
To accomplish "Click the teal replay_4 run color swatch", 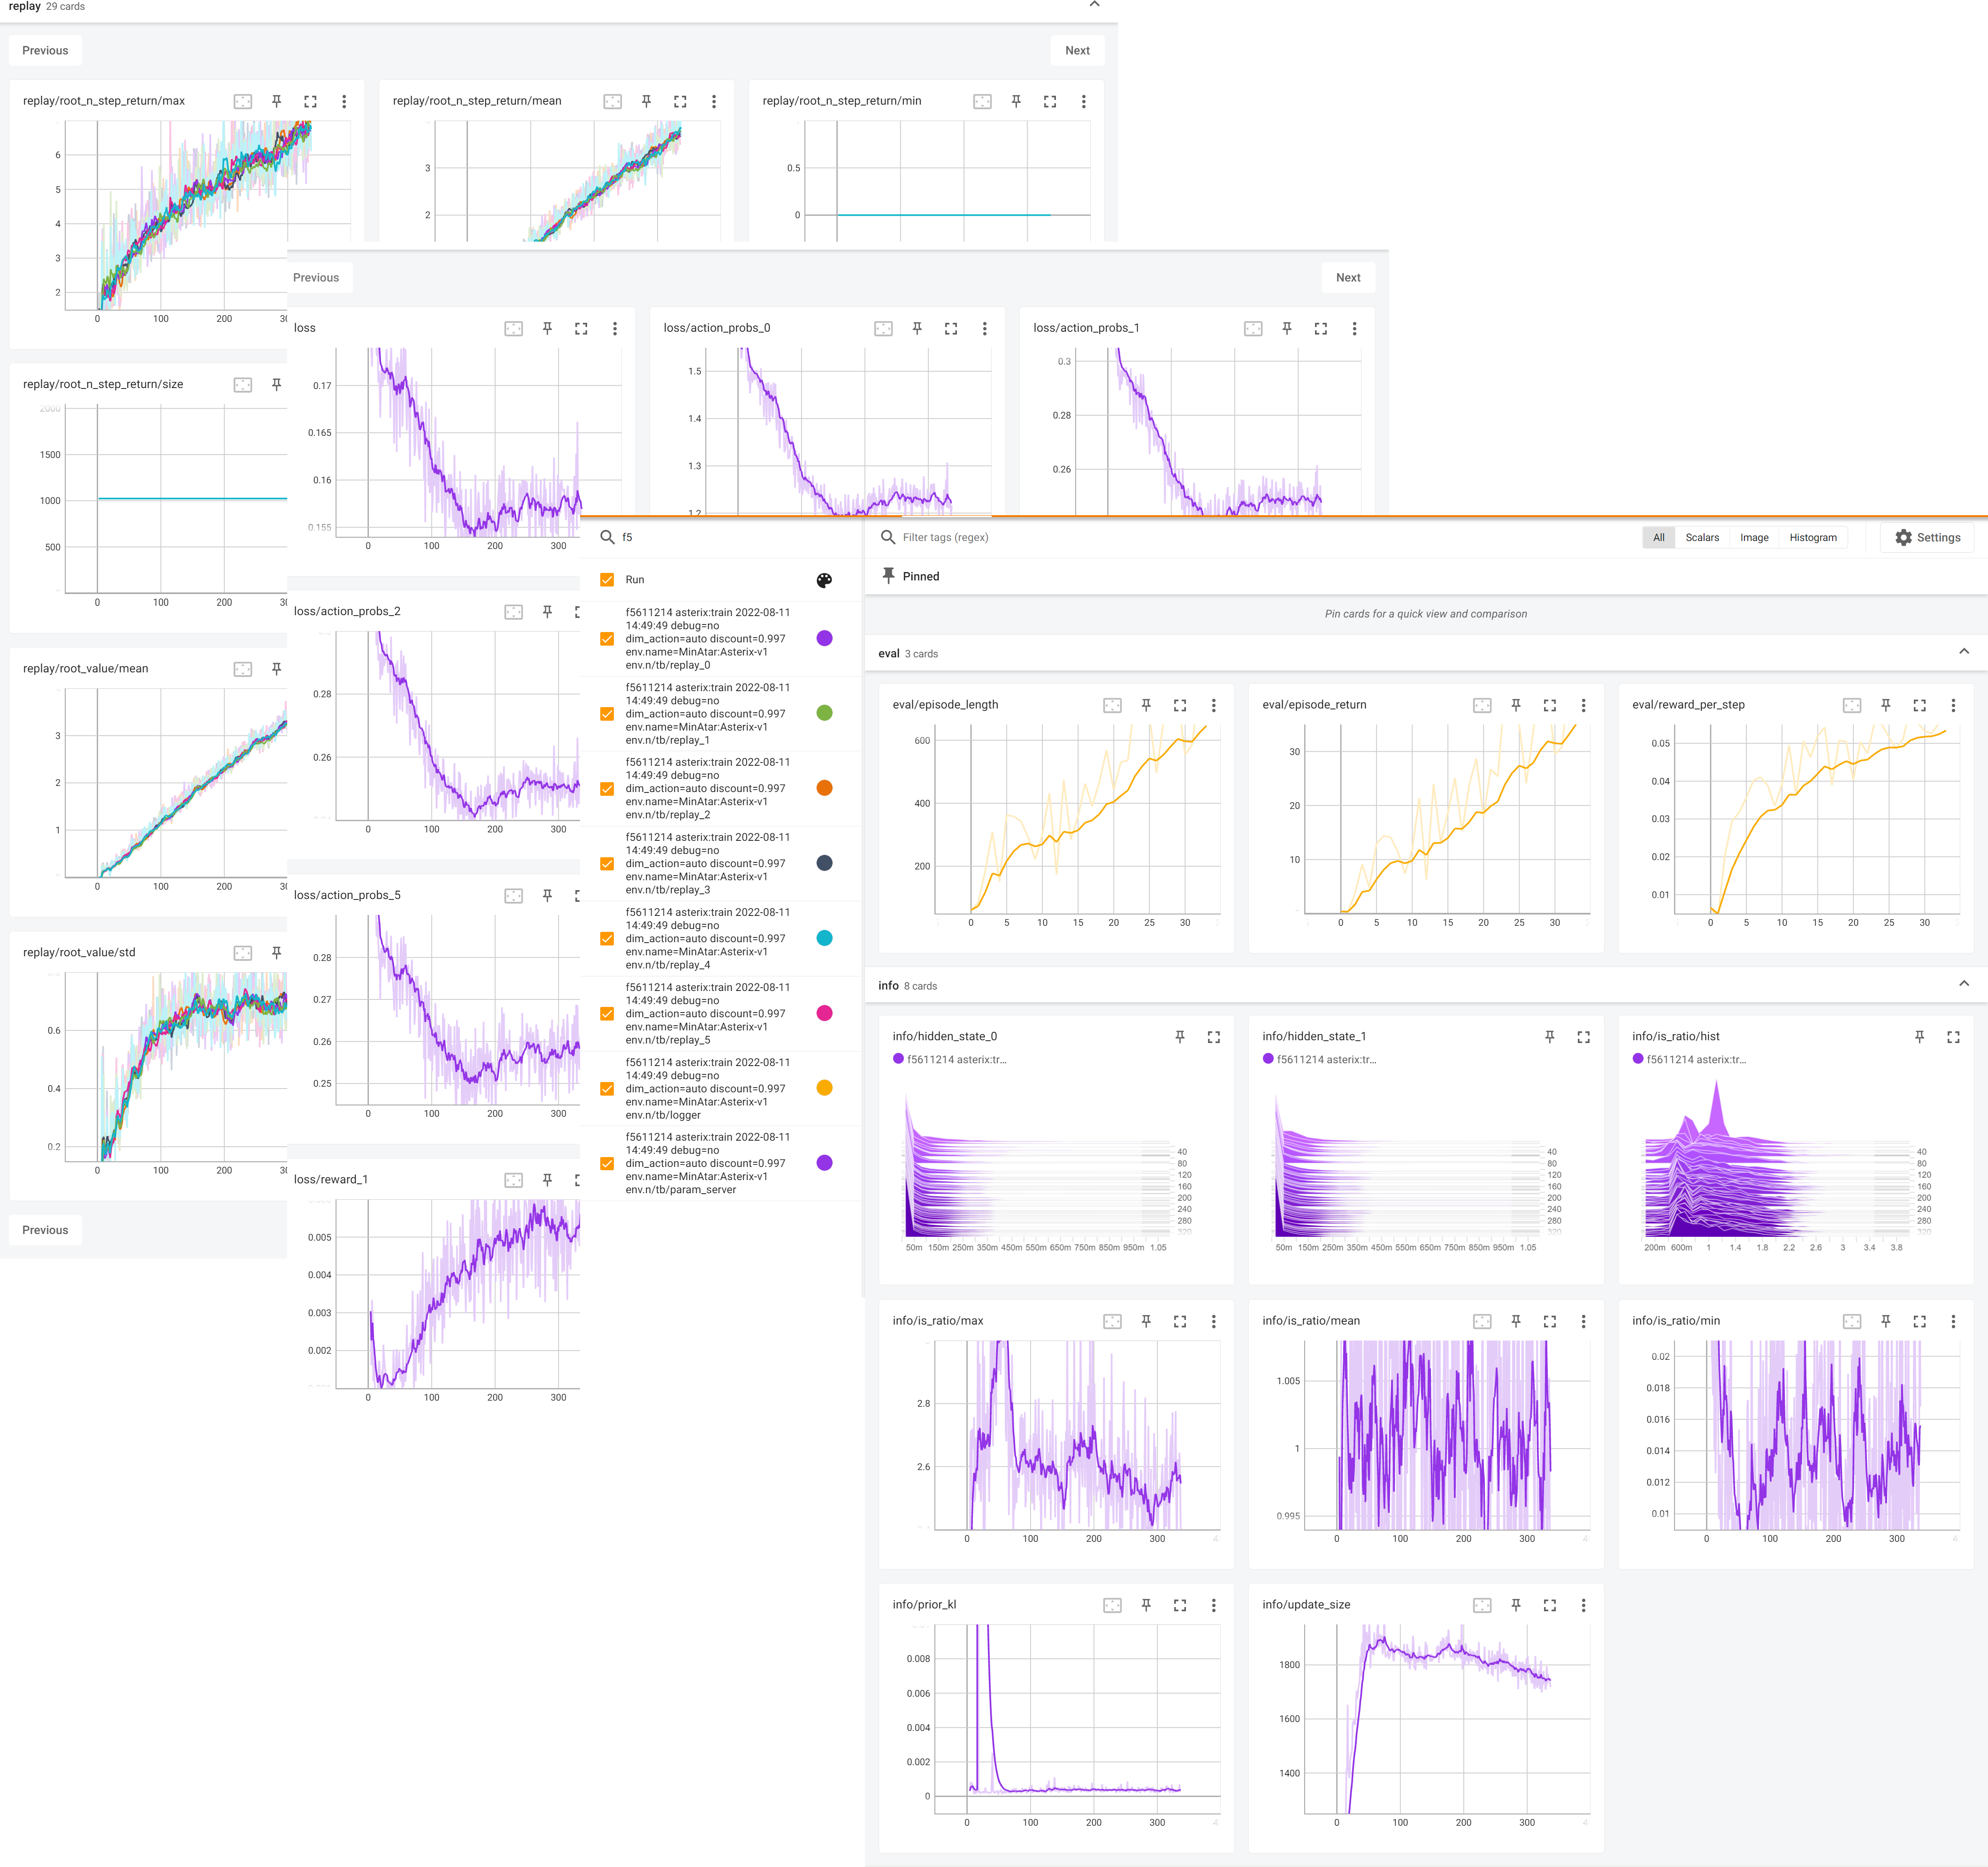I will [824, 938].
